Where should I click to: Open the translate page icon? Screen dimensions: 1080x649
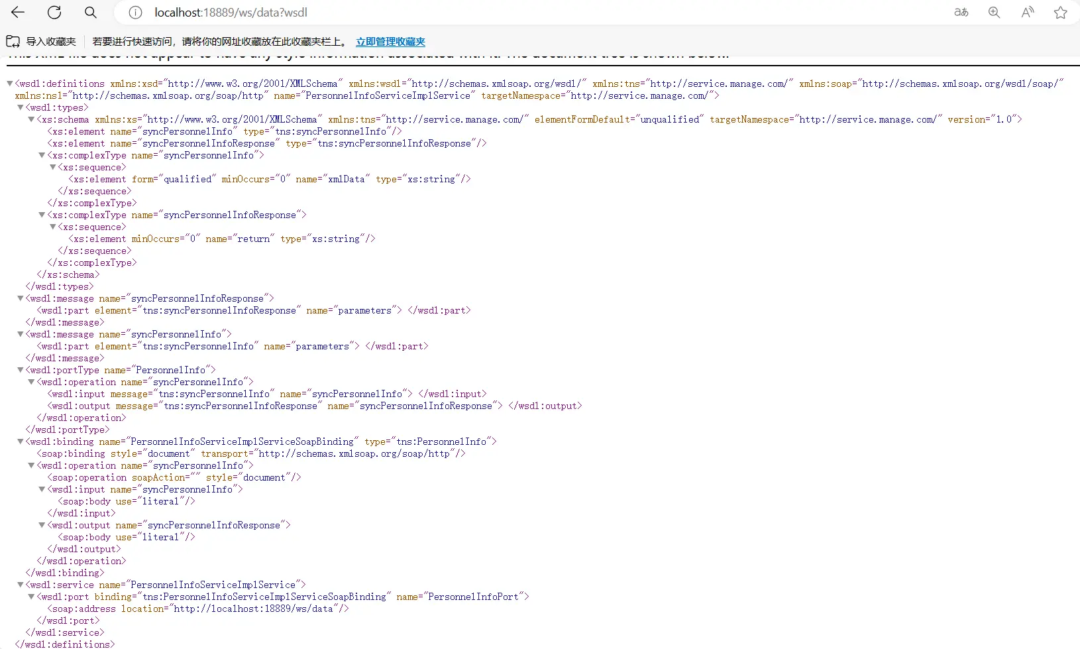pos(961,12)
